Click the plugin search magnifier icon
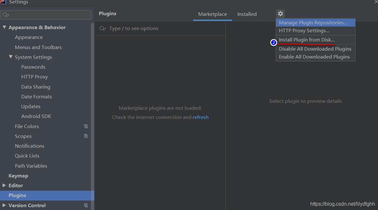The image size is (378, 210). click(103, 28)
